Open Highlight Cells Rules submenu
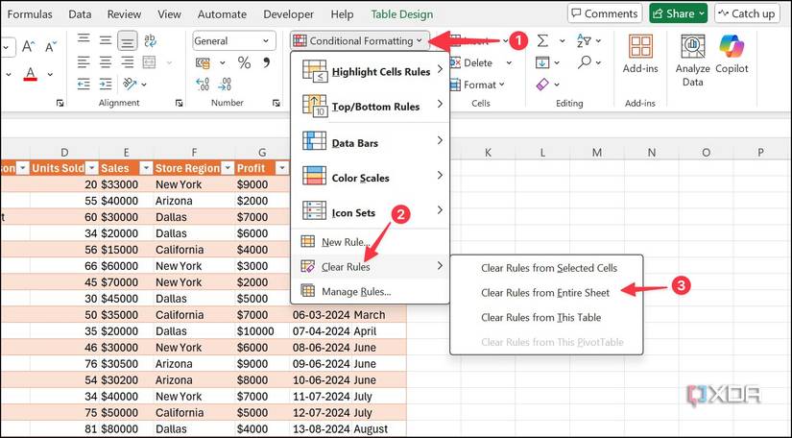 tap(371, 71)
